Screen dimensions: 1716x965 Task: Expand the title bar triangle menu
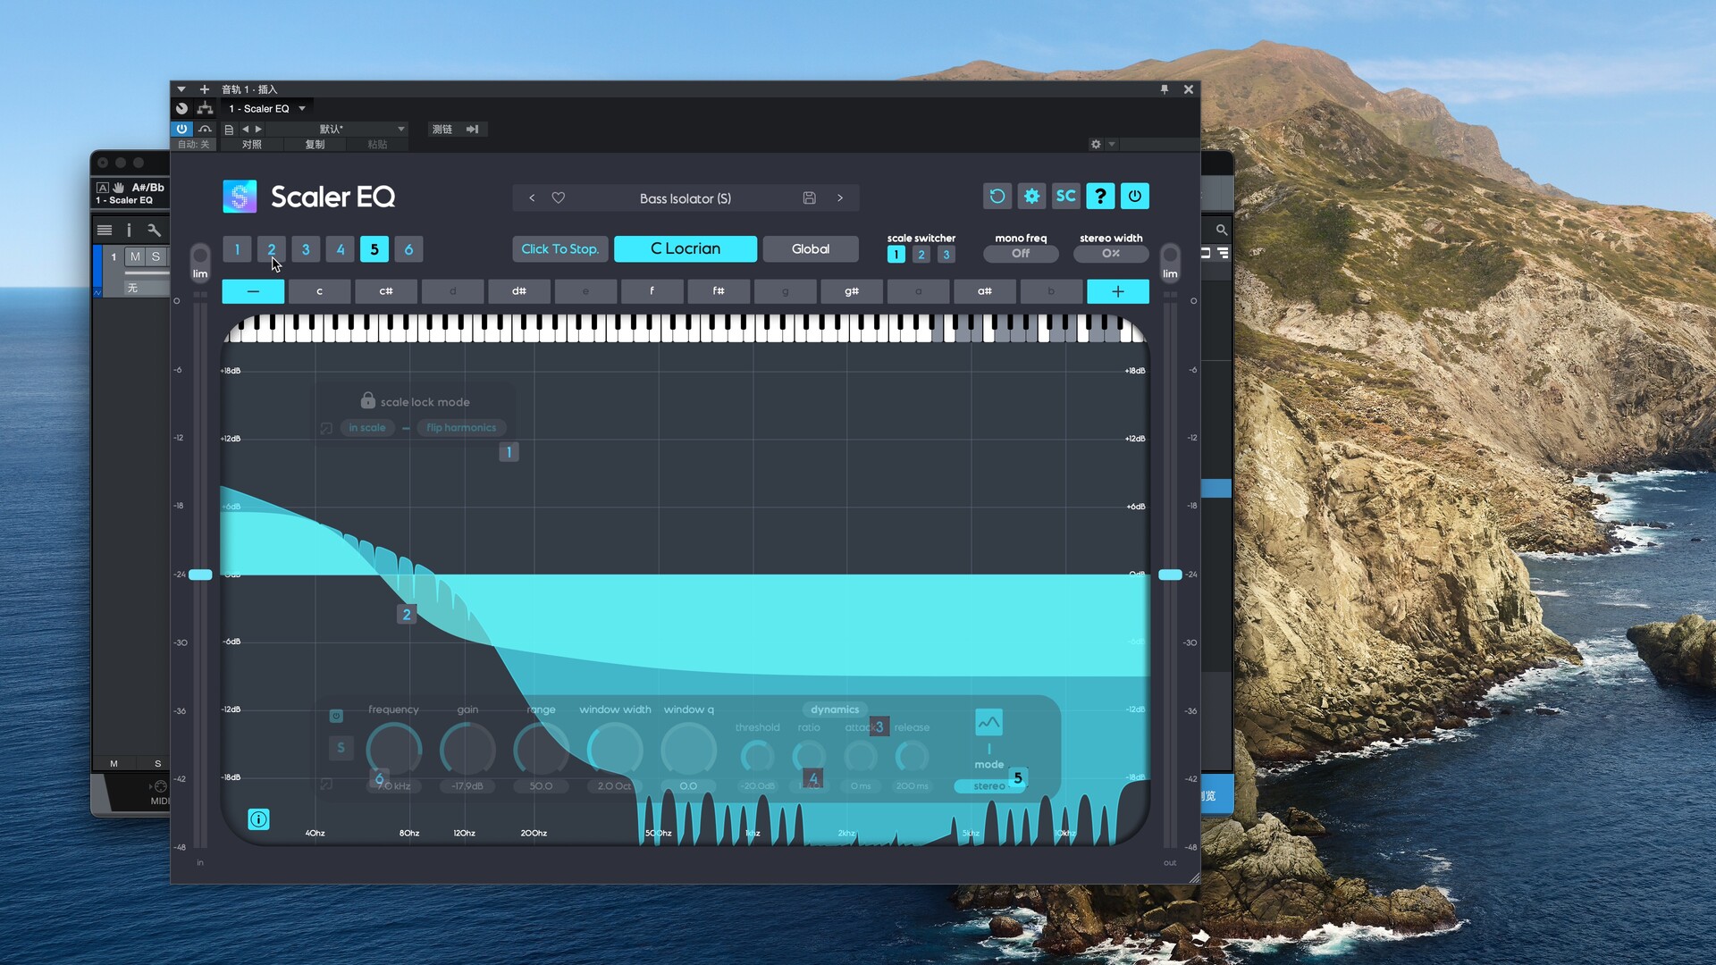pos(181,89)
